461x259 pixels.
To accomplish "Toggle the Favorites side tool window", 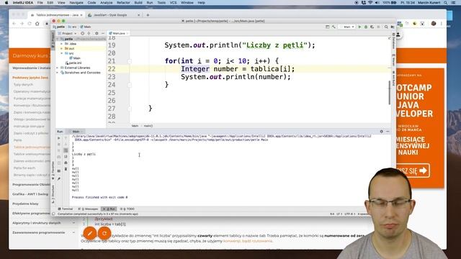I will click(x=53, y=171).
